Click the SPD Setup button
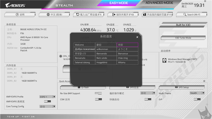The height and width of the screenshot is (119, 212). 182,87
